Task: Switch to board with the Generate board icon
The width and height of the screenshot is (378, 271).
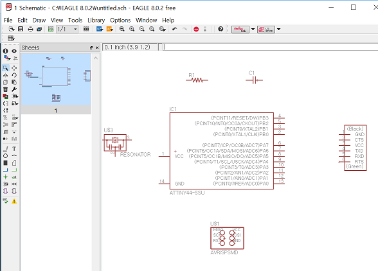Action: tap(51, 29)
